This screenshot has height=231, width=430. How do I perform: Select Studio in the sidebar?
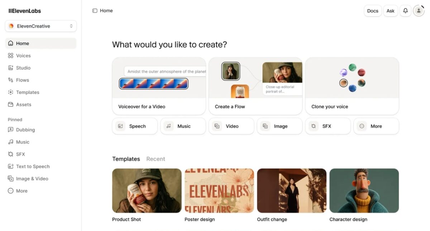coord(41,68)
